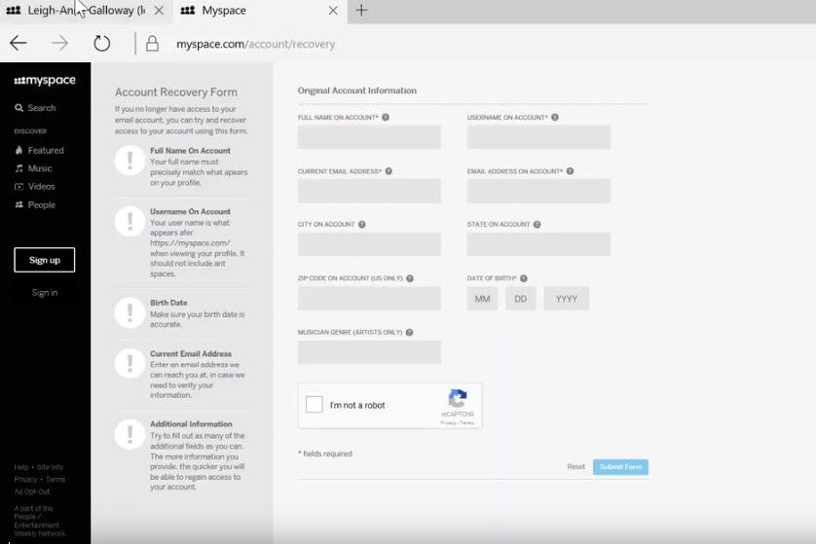The image size is (816, 544).
Task: Click help icon beside Musician Genre
Action: point(410,332)
